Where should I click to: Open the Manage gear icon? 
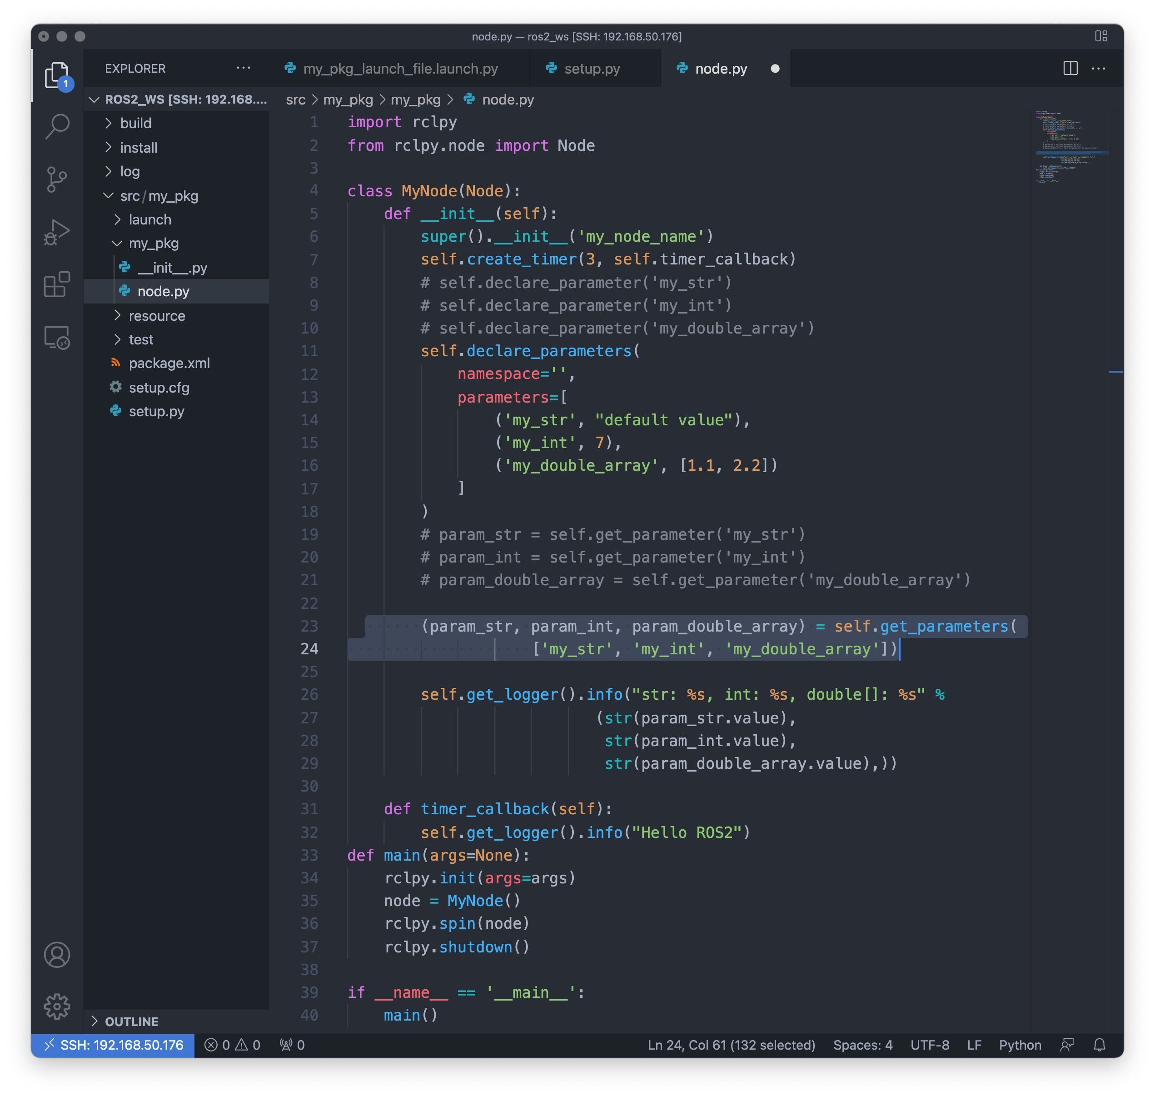tap(57, 1006)
